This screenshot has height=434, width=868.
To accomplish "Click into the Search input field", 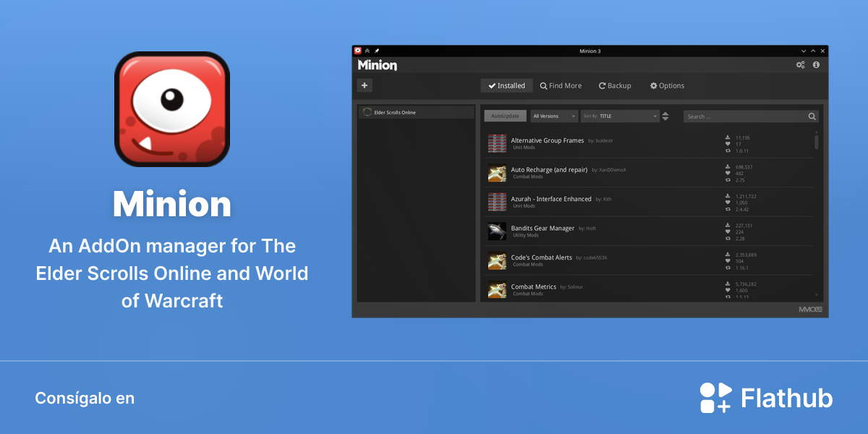I will 745,116.
